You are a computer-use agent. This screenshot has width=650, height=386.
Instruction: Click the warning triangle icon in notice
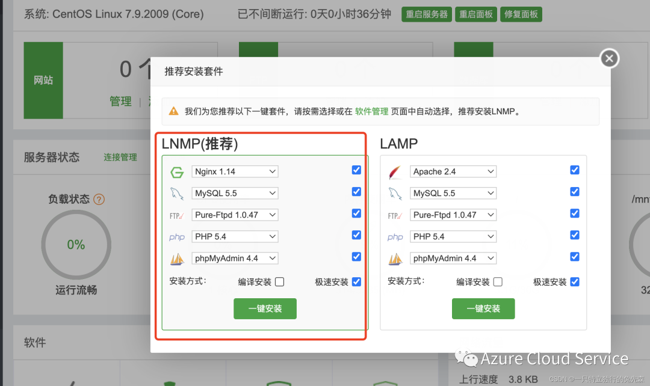[x=174, y=111]
